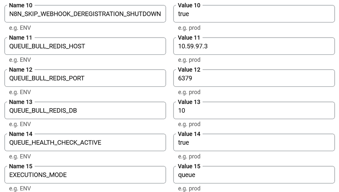Click the EXECUTIONS_MODE name input
Viewport: 339px width, 192px height.
[84, 175]
